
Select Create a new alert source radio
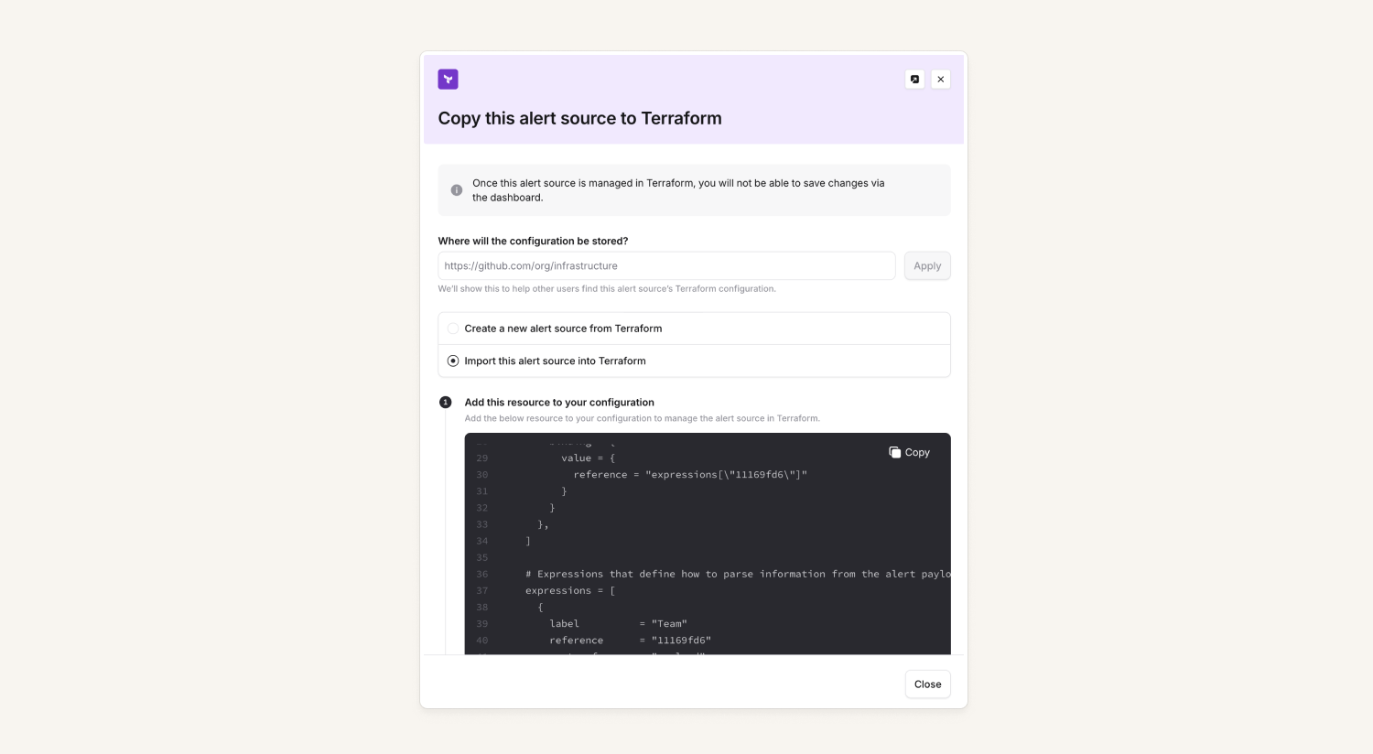tap(453, 329)
